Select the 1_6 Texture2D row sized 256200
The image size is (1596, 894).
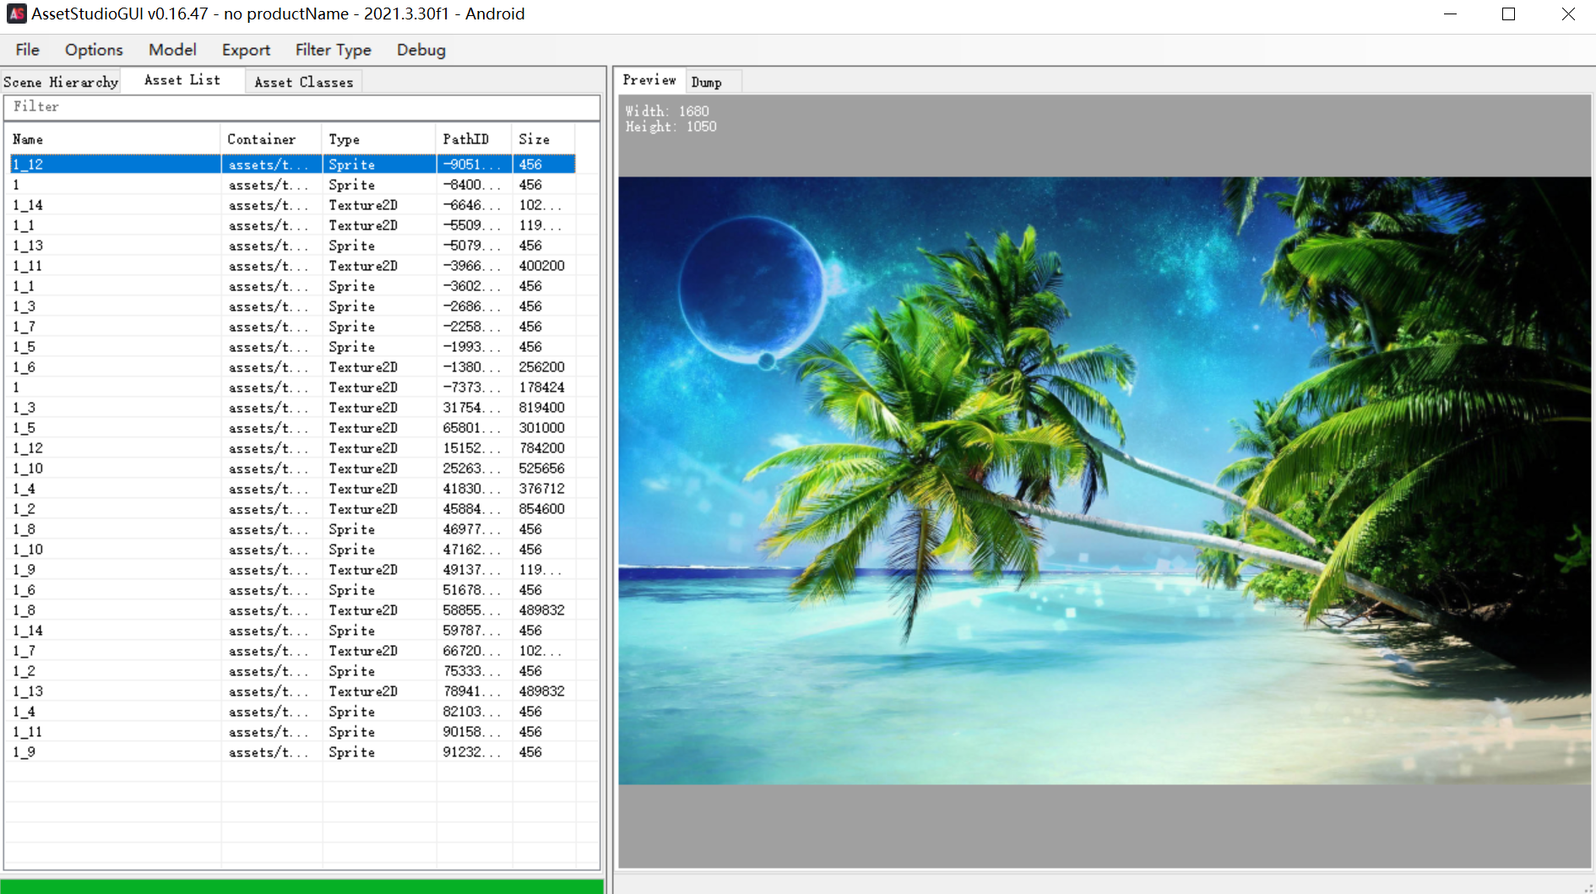(x=292, y=367)
